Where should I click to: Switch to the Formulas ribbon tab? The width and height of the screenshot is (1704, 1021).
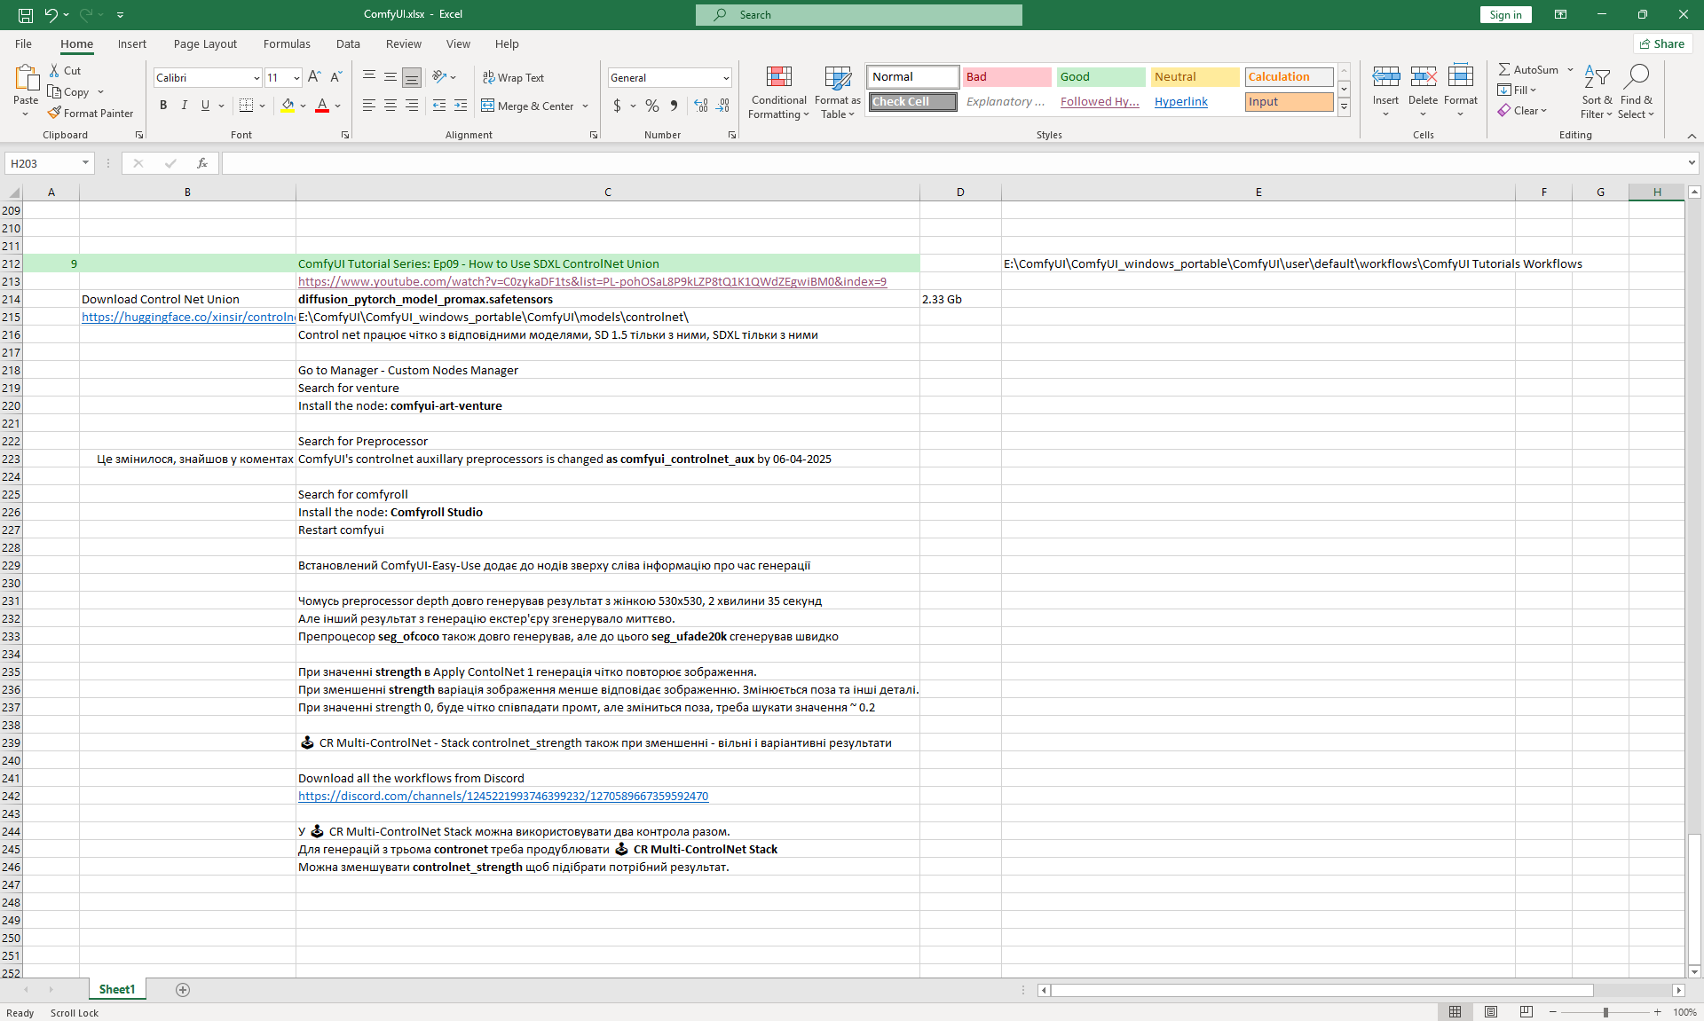click(x=287, y=43)
